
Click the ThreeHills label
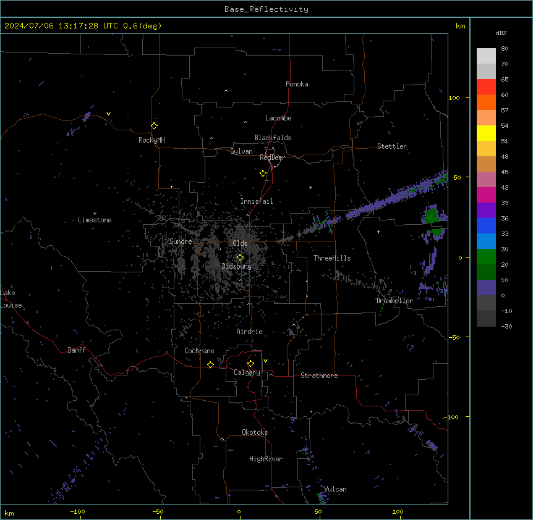point(332,258)
